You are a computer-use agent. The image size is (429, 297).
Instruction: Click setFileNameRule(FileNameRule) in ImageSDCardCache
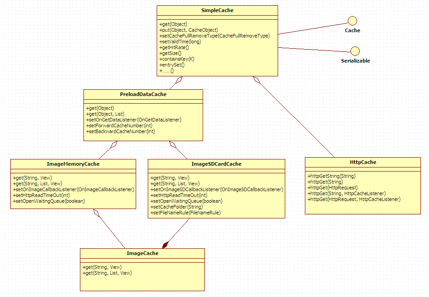coord(185,213)
